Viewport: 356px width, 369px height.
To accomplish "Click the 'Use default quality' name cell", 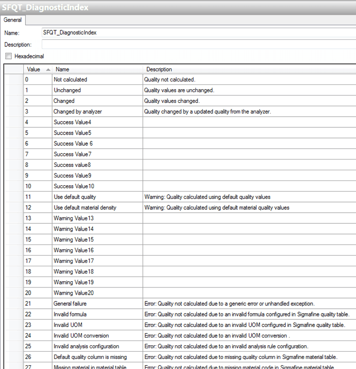I will pyautogui.click(x=75, y=197).
